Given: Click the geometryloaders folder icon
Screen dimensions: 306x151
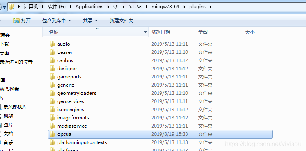Looking at the screenshot, I should (52, 93).
